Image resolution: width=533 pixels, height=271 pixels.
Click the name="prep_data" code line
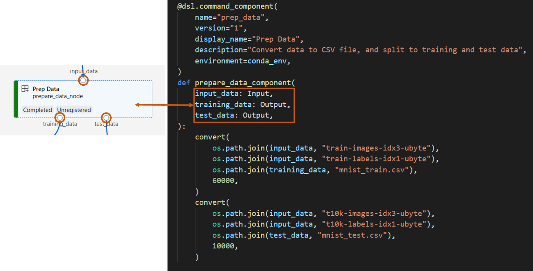pyautogui.click(x=231, y=18)
